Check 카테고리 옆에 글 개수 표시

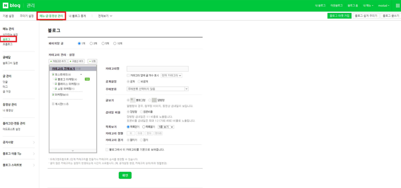(128, 75)
